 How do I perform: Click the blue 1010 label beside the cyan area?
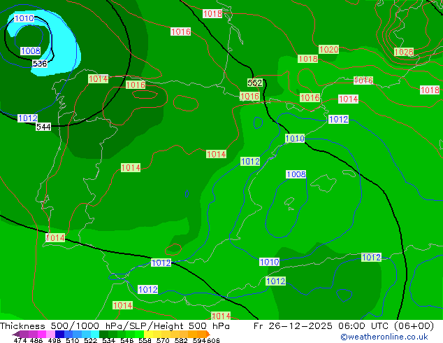(24, 18)
